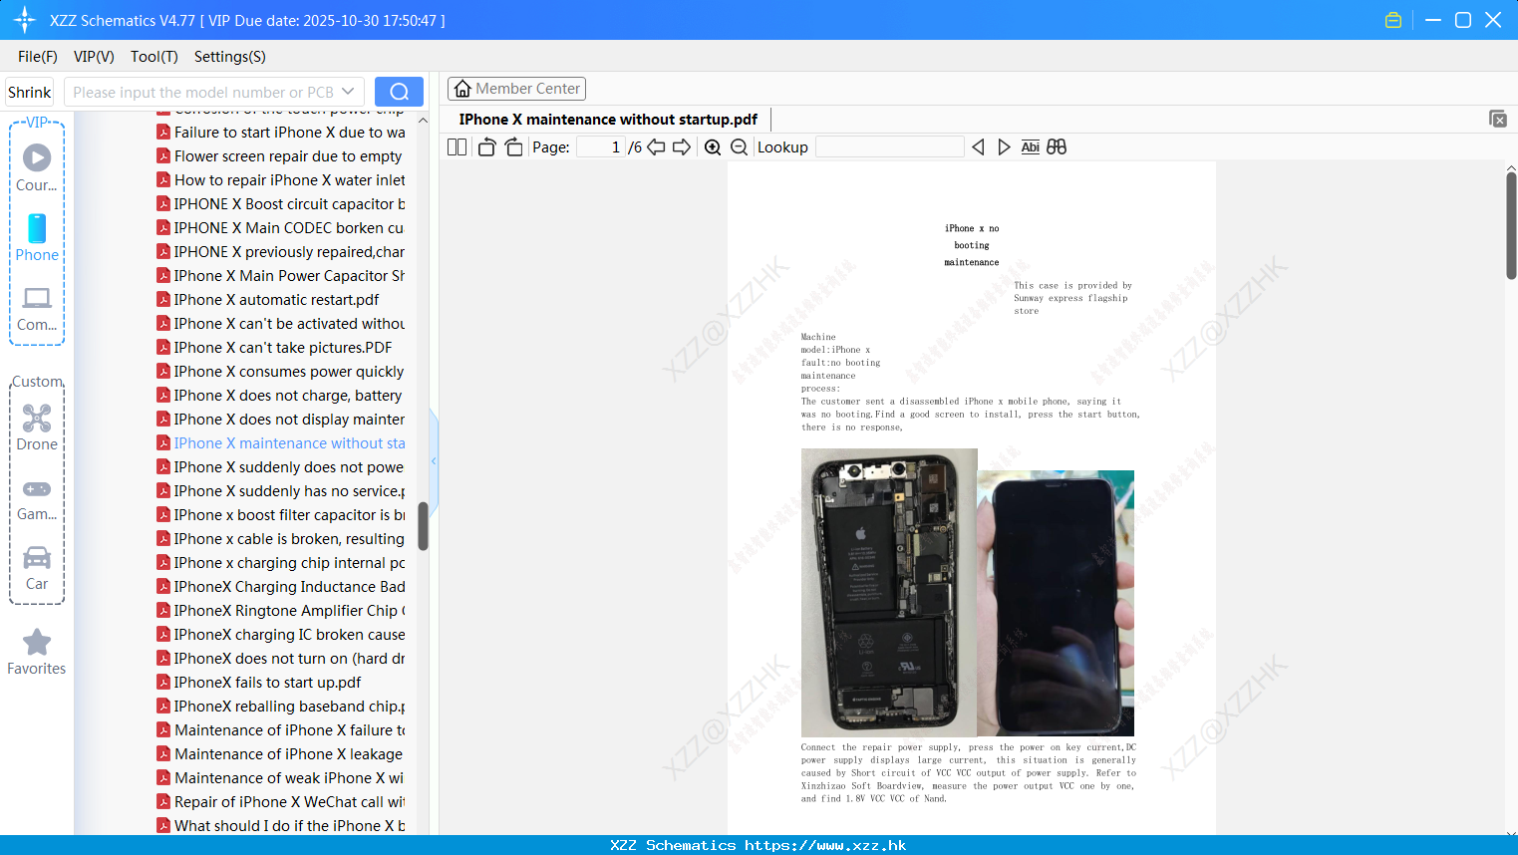Open 'IPhone X suddenly has no service' file
Image resolution: width=1518 pixels, height=855 pixels.
281,491
